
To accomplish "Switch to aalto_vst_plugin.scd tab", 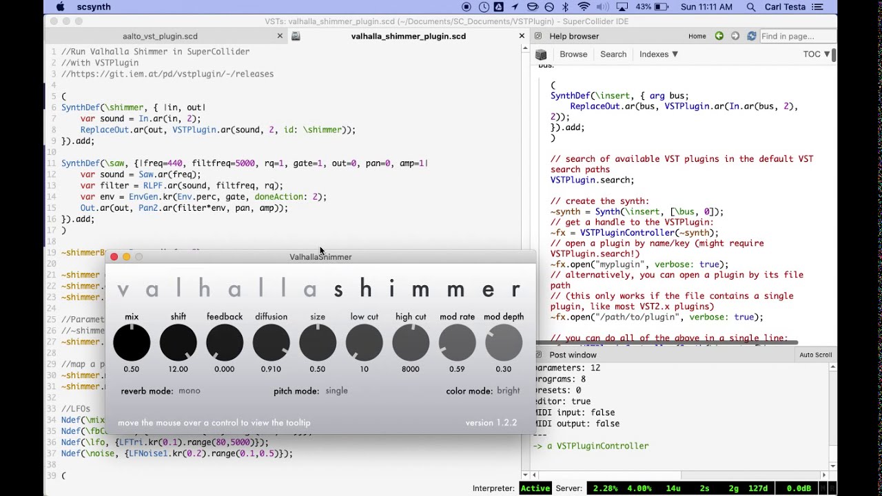I will click(x=160, y=36).
